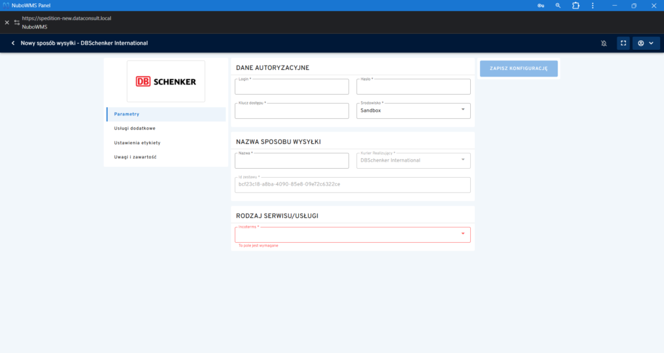Click the muted notifications bell icon
The height and width of the screenshot is (353, 664).
click(604, 43)
